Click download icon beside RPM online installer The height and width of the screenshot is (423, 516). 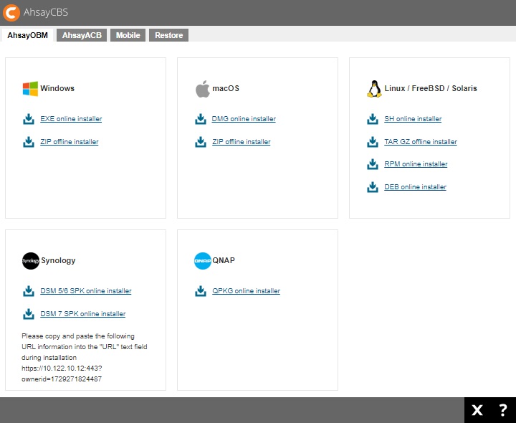pos(373,164)
